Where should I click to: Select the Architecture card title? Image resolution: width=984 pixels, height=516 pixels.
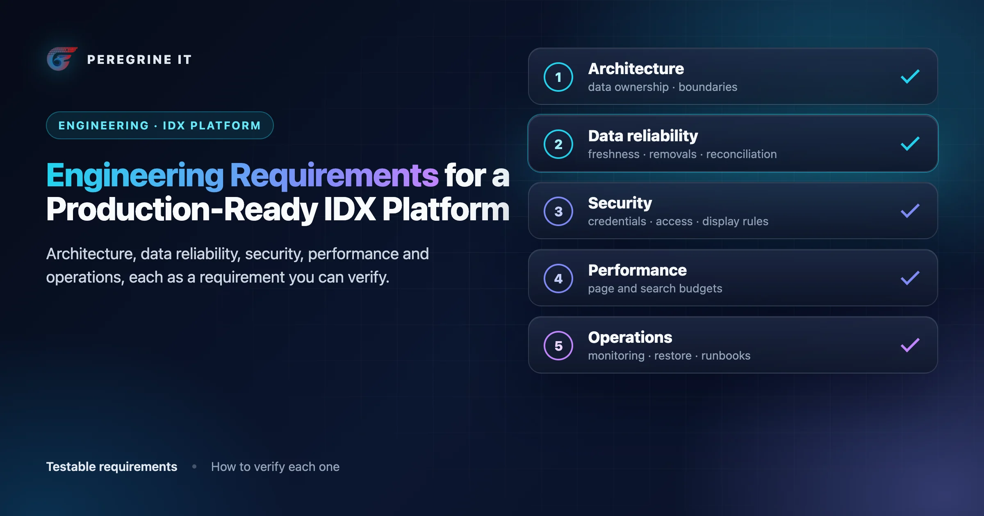click(x=636, y=69)
